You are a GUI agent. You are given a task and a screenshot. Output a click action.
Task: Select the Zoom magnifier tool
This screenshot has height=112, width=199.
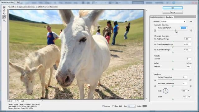[4, 21]
